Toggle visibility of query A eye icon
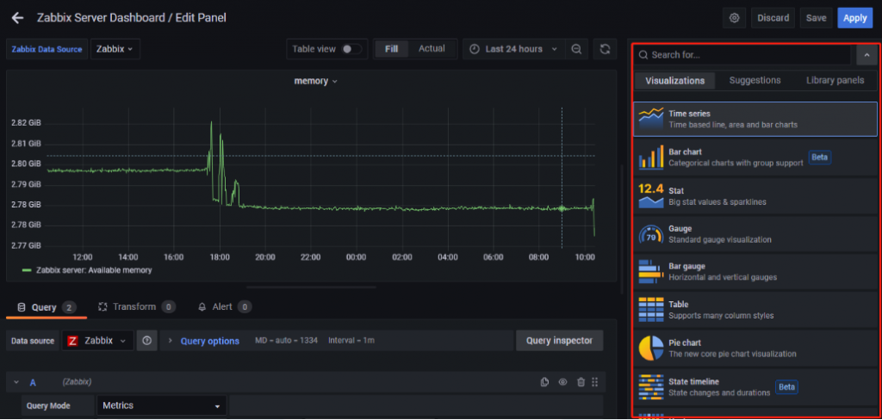Viewport: 882px width, 420px height. (562, 382)
